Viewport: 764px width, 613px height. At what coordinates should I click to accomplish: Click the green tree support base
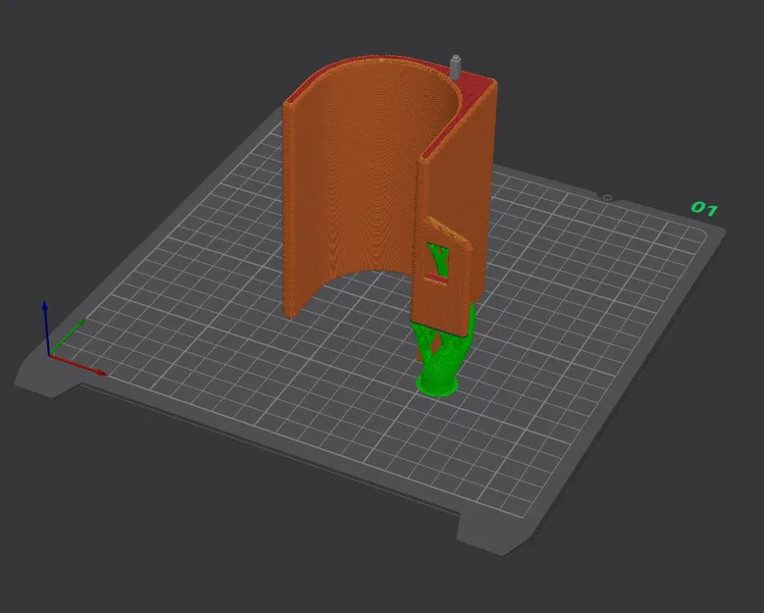[x=437, y=384]
